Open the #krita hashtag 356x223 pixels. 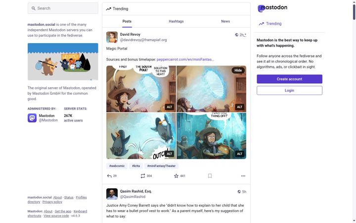point(136,166)
